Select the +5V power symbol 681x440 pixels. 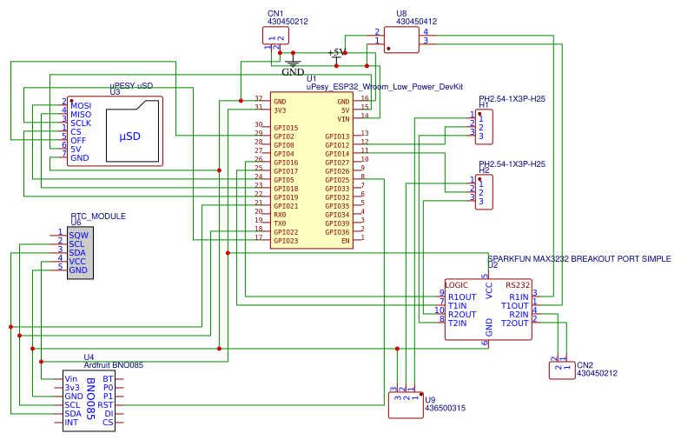[336, 57]
